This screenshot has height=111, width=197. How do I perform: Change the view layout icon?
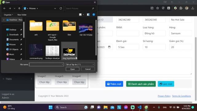point(80,14)
